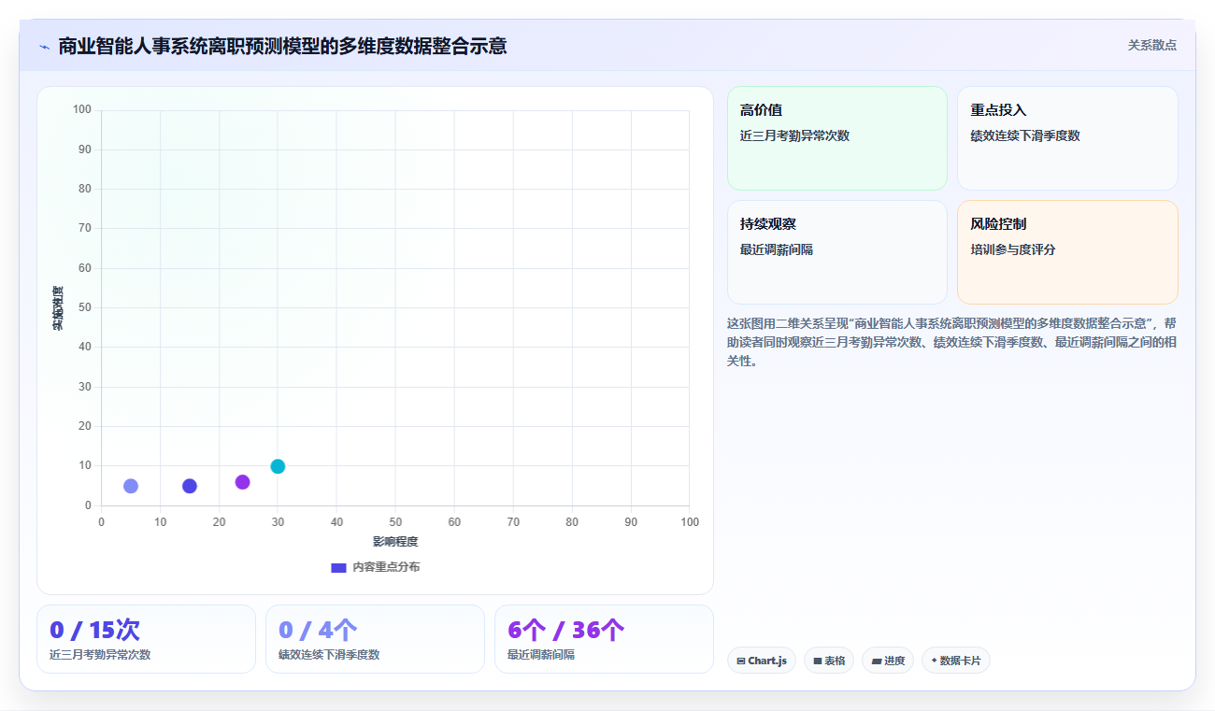Image resolution: width=1215 pixels, height=711 pixels.
Task: Toggle the 内容重点分布 legend item
Action: click(x=376, y=567)
